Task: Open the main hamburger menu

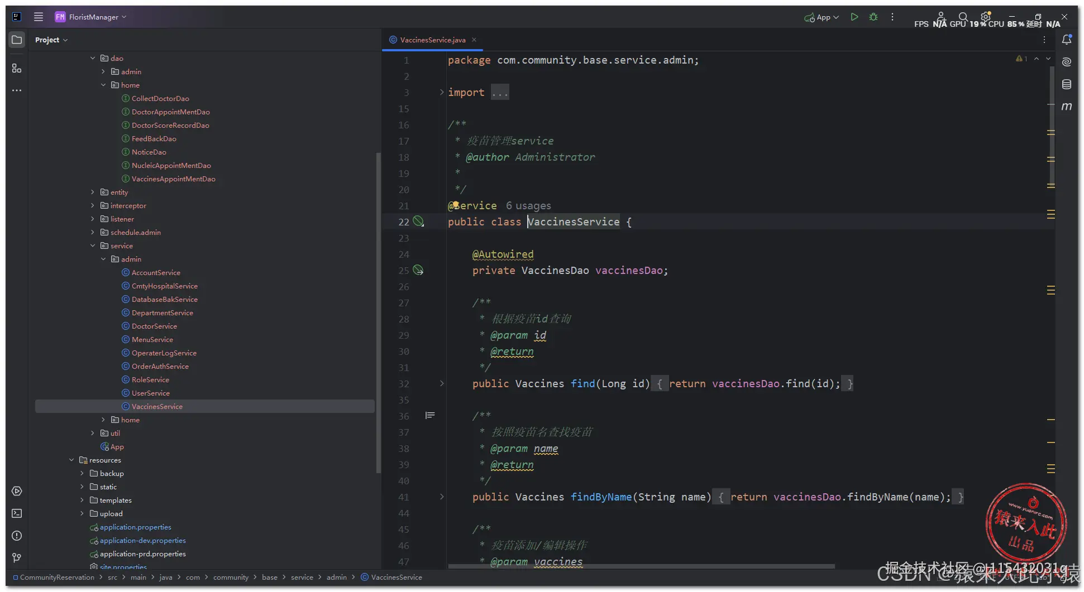Action: (x=39, y=17)
